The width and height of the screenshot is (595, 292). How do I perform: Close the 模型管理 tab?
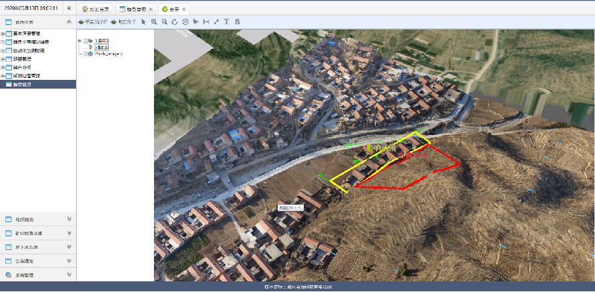pos(151,9)
